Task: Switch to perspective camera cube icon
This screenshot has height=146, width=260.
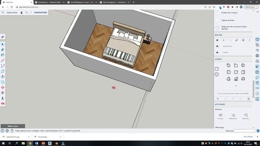Action: tap(217, 74)
